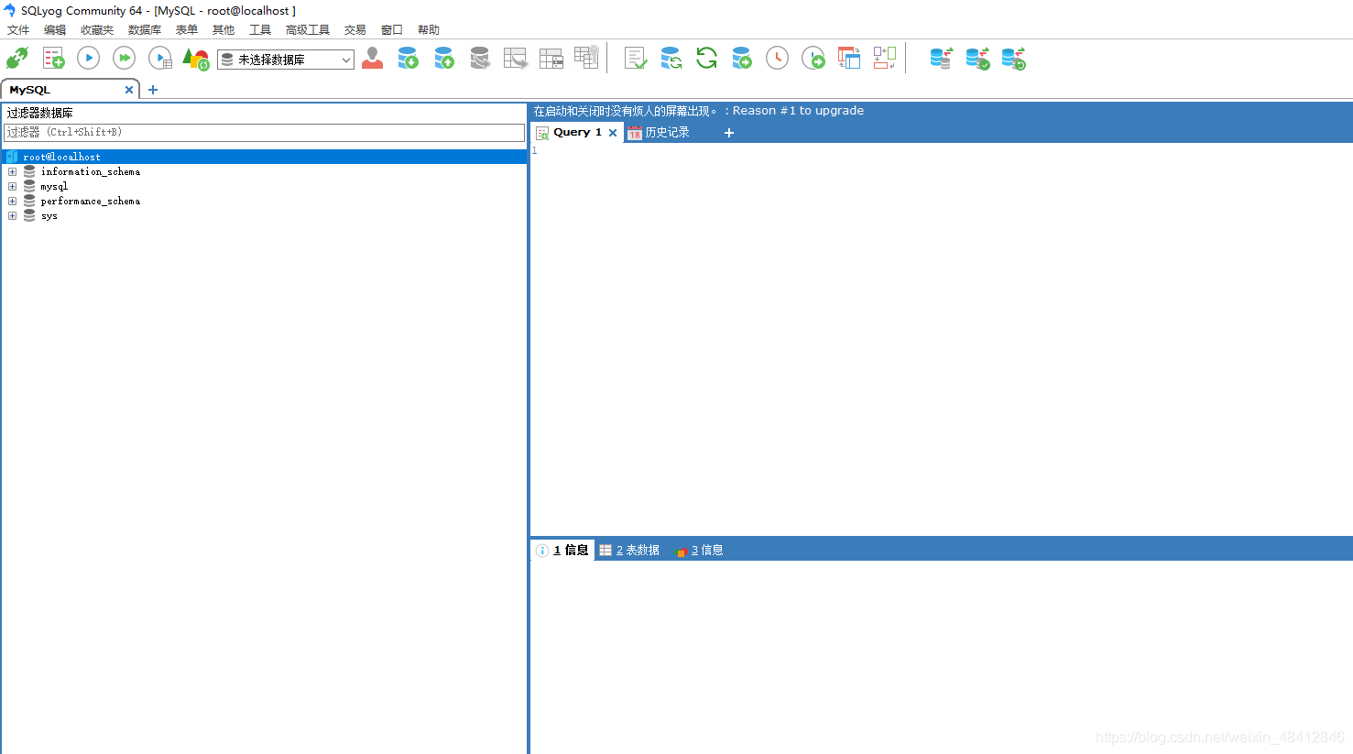
Task: Click the colored boxes with arrows icon
Action: (885, 59)
